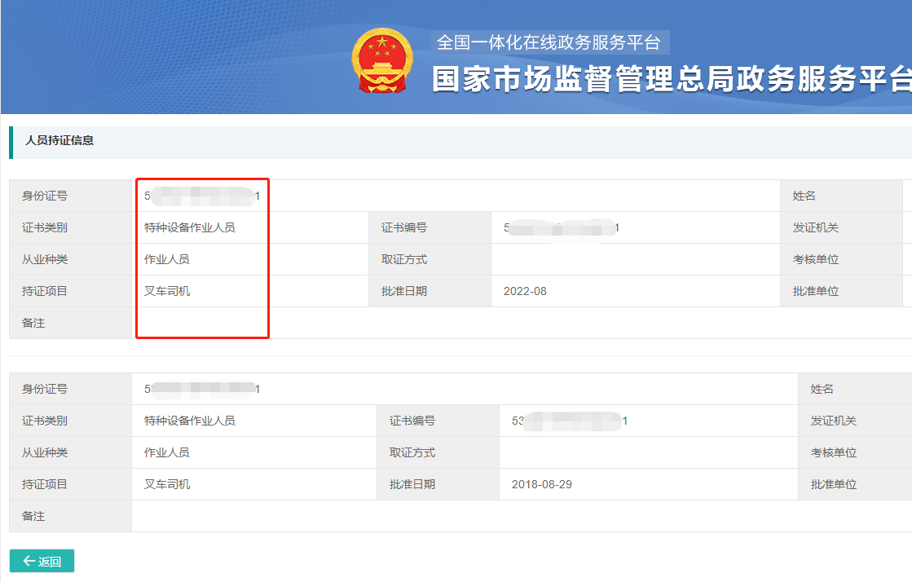Select first record's 叉车司机 value
Image resolution: width=912 pixels, height=582 pixels.
tap(167, 291)
